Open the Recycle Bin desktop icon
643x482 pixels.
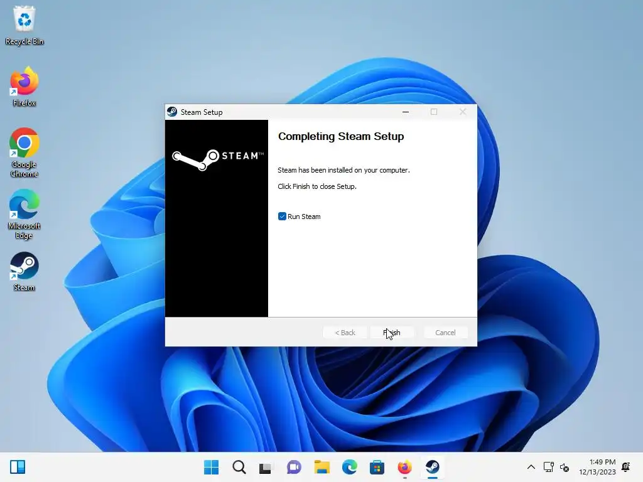[24, 25]
